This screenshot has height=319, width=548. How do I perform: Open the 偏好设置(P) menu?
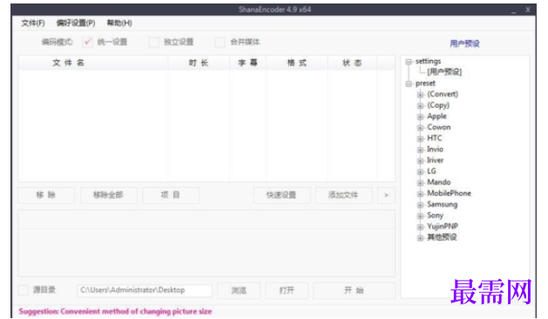coord(76,23)
